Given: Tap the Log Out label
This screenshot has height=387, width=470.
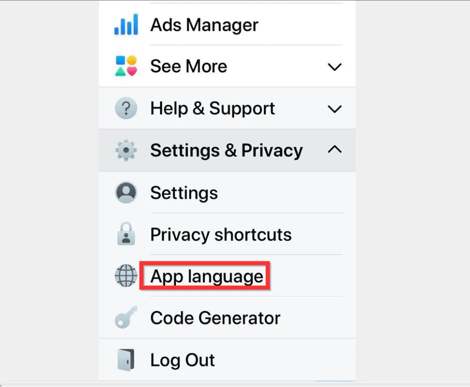Looking at the screenshot, I should [x=182, y=360].
